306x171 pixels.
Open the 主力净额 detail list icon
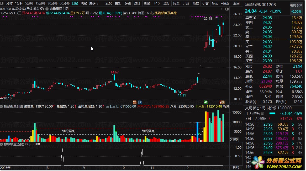tap(262, 114)
